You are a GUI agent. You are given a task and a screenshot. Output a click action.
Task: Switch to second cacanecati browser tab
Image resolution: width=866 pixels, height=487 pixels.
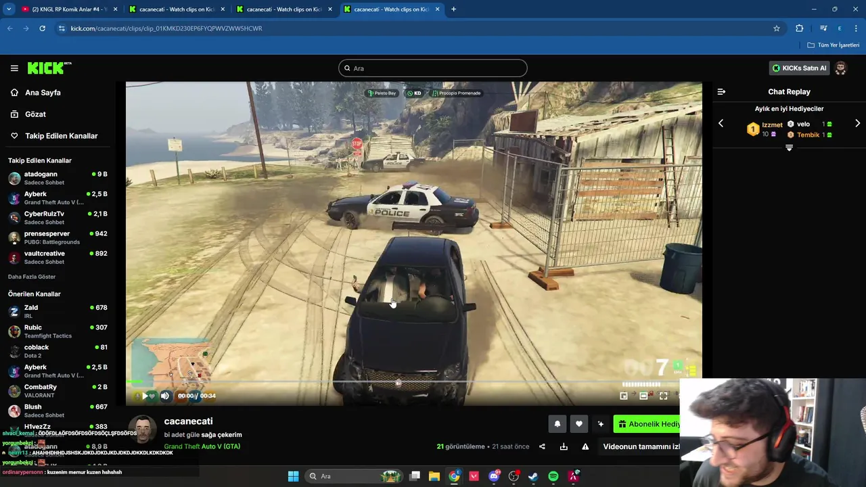[x=284, y=9]
